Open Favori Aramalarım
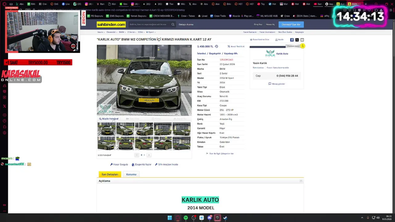Viewport: 395px width, 222px height. point(267,32)
